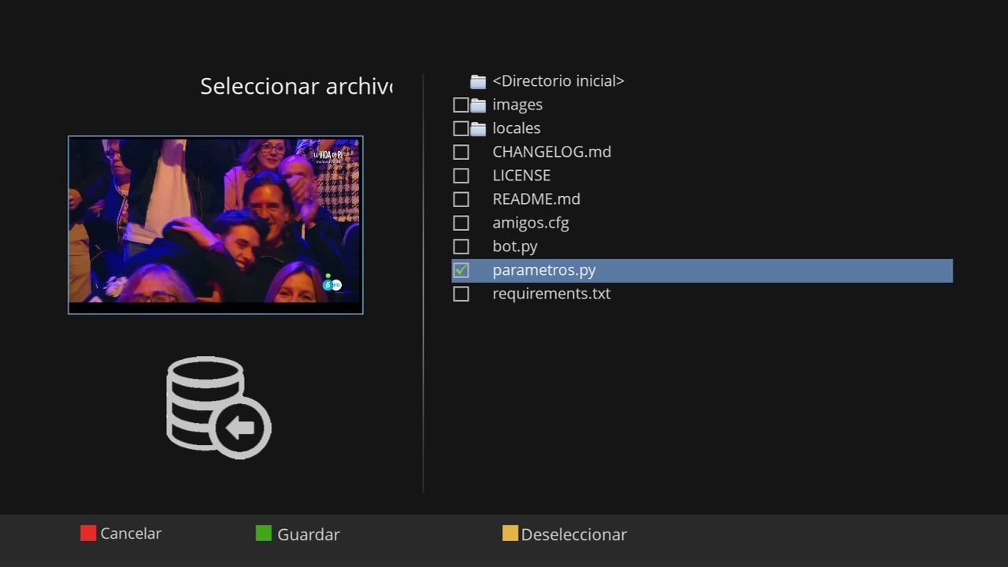Click the Cancelar button label
Screen dimensions: 1008x567
131,533
